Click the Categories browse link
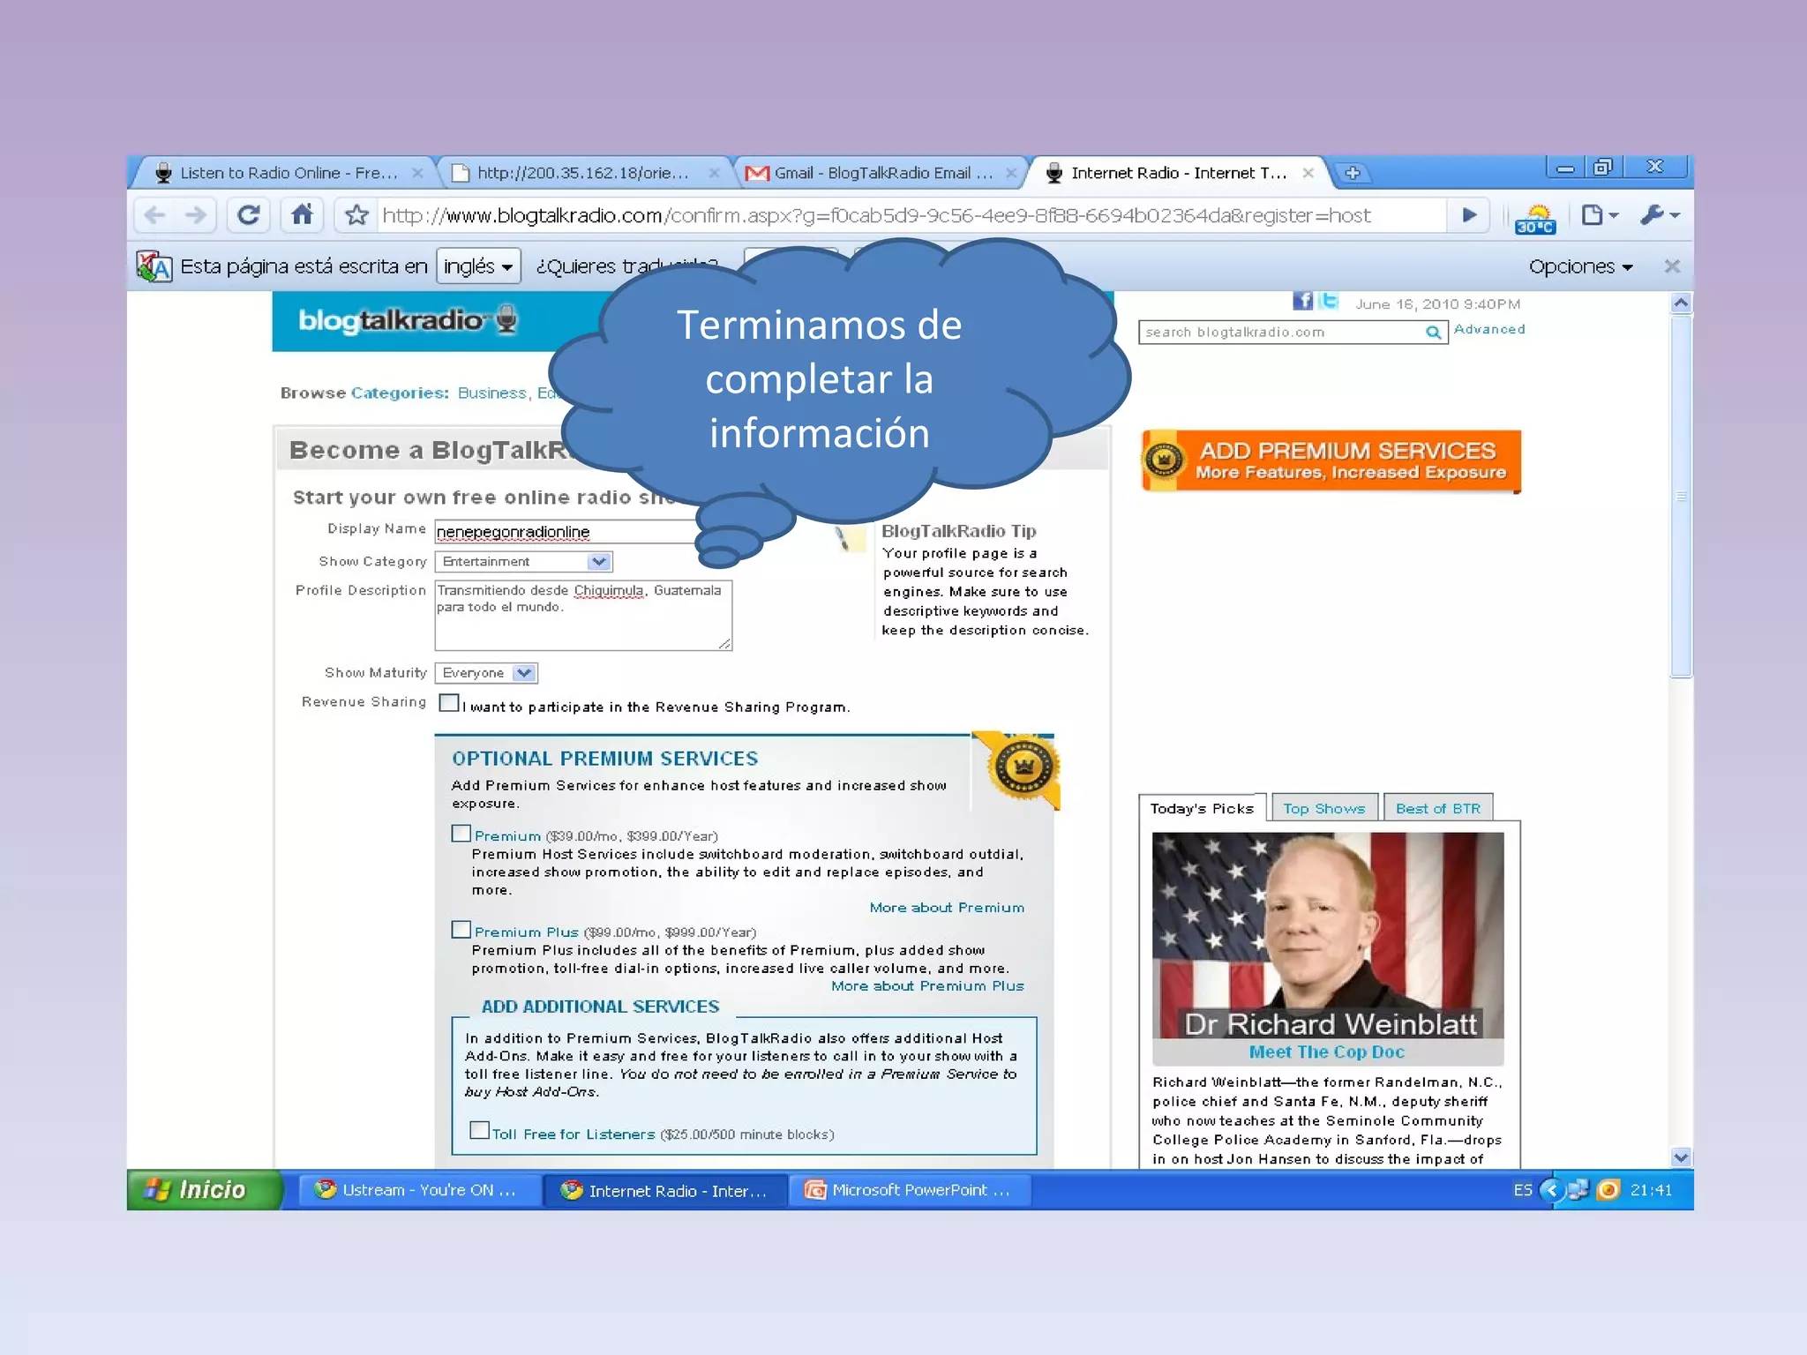The image size is (1807, 1355). 400,393
